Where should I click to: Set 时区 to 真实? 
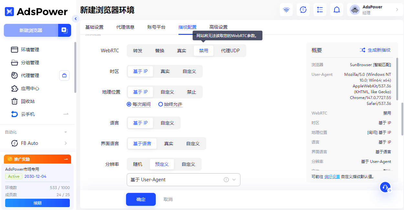point(165,71)
